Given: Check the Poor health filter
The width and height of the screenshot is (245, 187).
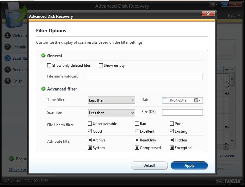Looking at the screenshot, I should [172, 124].
